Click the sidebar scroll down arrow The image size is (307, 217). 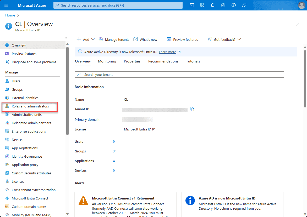coord(68,214)
